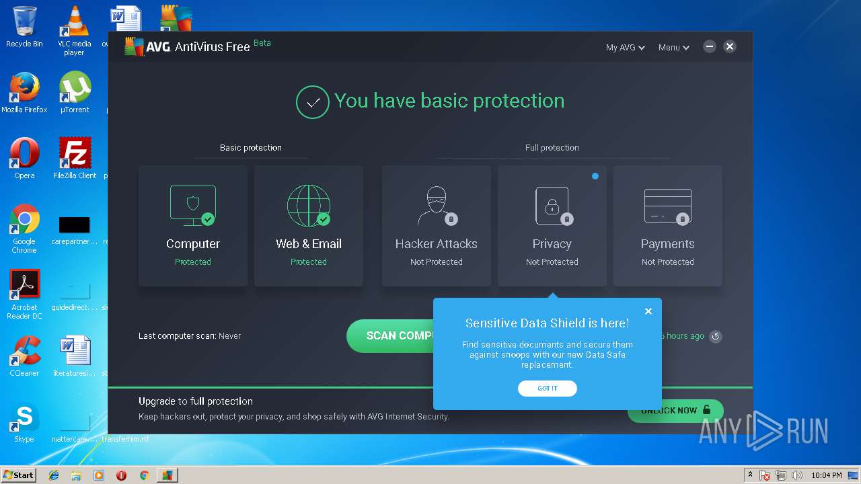Click 'Sensitive Data Shield is here!' title

[548, 323]
